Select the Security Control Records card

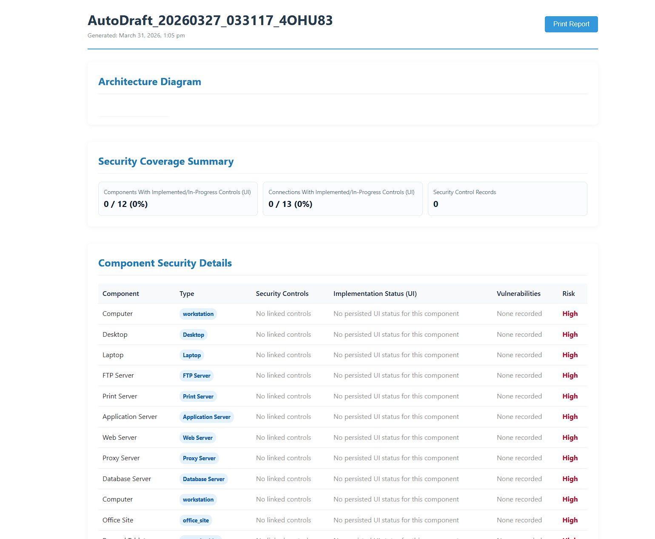(507, 199)
